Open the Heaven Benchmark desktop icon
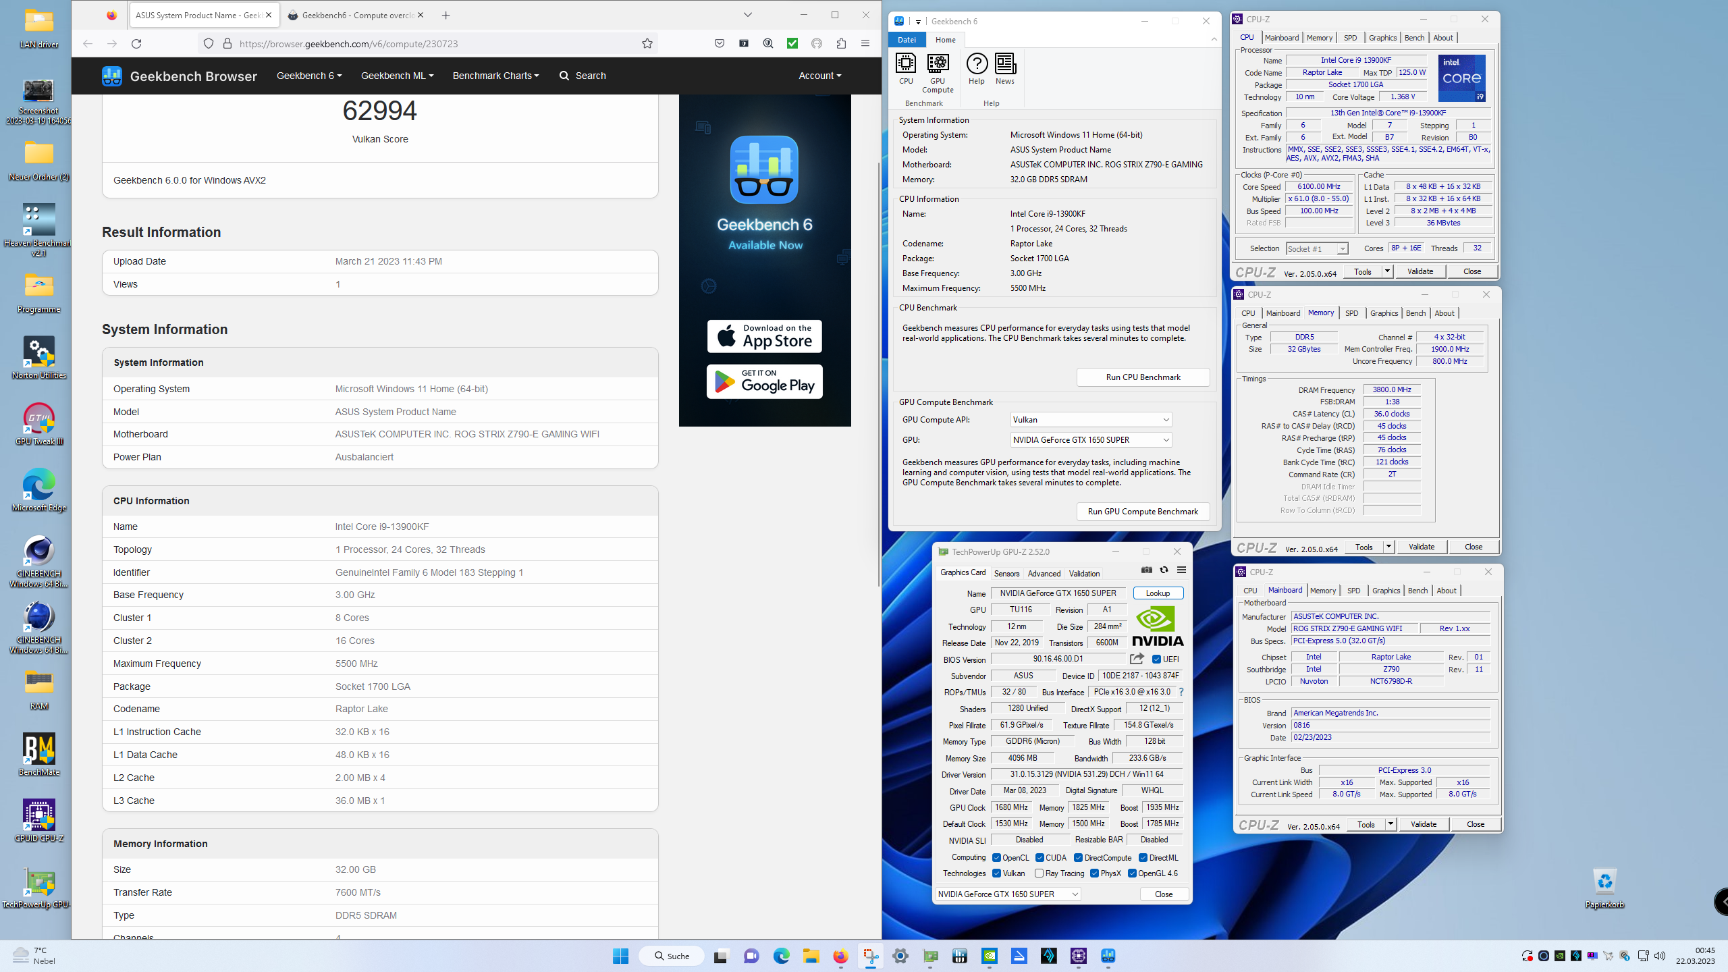This screenshot has height=972, width=1728. pyautogui.click(x=38, y=230)
